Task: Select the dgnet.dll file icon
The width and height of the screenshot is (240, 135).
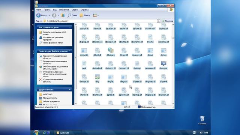Action: (111, 90)
